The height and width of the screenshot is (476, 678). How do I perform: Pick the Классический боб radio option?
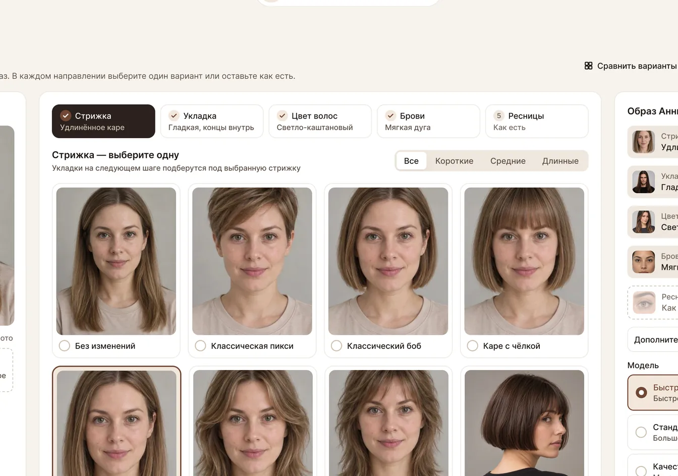[336, 346]
